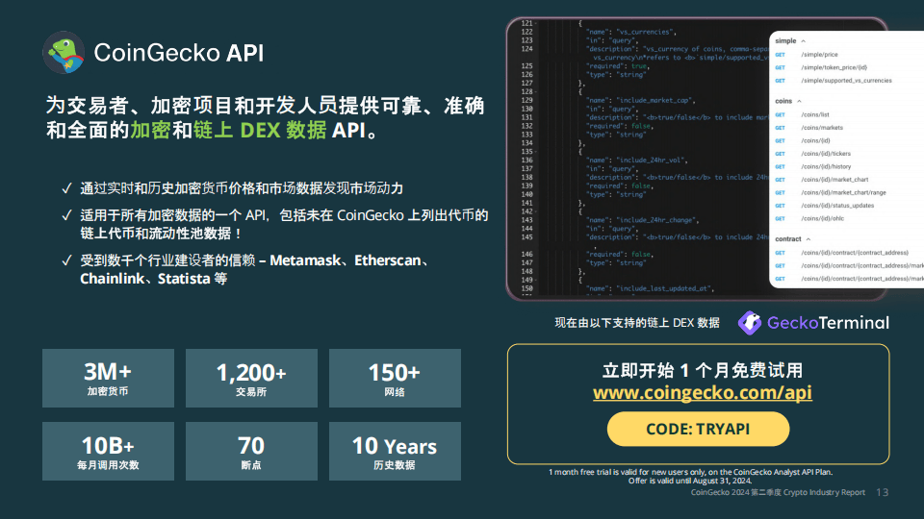The height and width of the screenshot is (519, 924).
Task: Select the /coins/{id}/tickers endpoint
Action: tap(826, 154)
